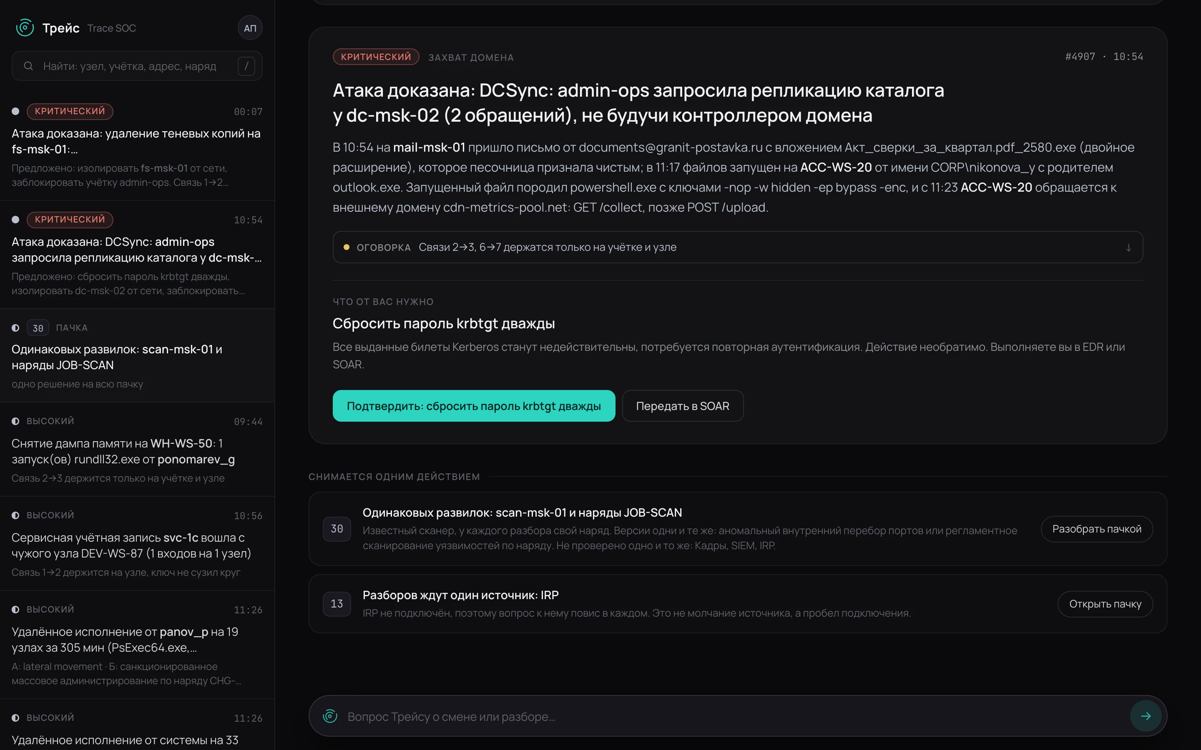This screenshot has height=750, width=1201.
Task: Click the КРИТИЧЕСКИЙ badge in the main card
Action: 376,57
